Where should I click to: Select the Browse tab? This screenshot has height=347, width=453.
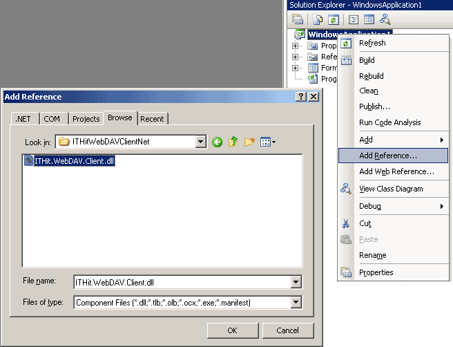(120, 118)
